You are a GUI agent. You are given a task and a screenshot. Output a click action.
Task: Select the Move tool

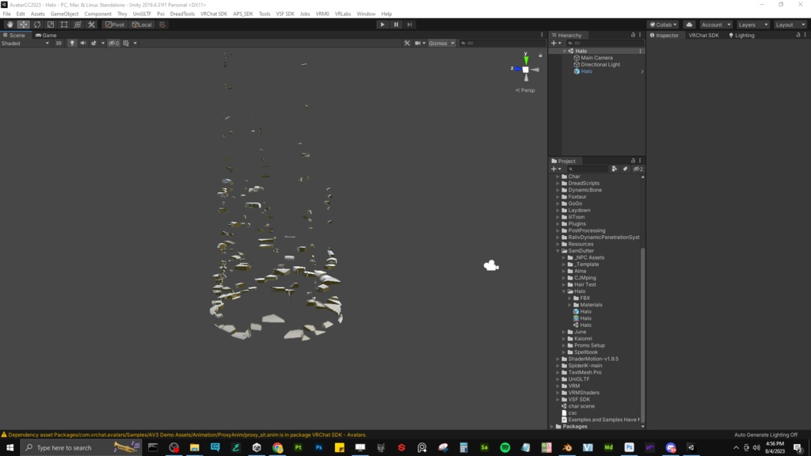click(x=22, y=25)
